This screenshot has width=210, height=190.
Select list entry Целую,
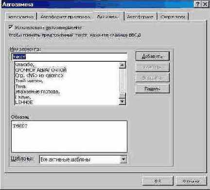[23, 97]
